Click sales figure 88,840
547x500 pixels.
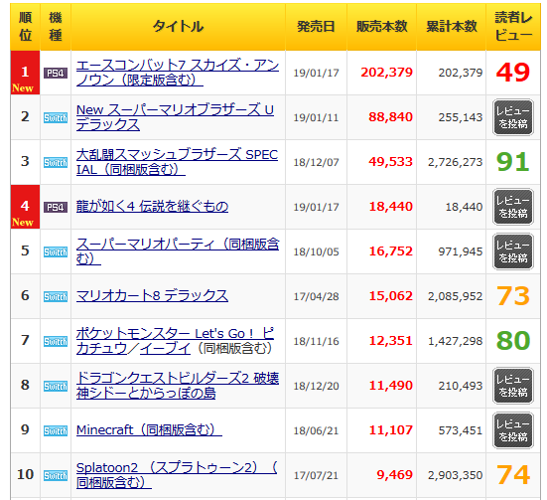(x=390, y=117)
